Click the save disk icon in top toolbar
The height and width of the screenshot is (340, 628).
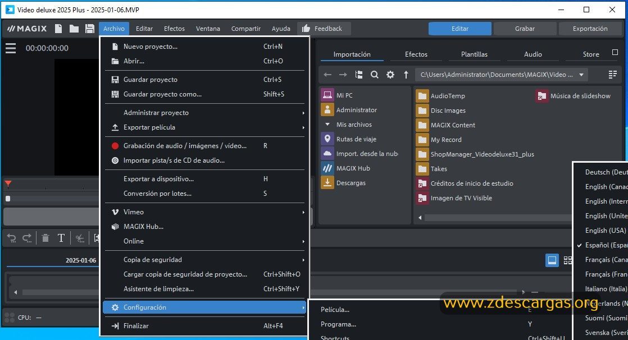click(90, 29)
